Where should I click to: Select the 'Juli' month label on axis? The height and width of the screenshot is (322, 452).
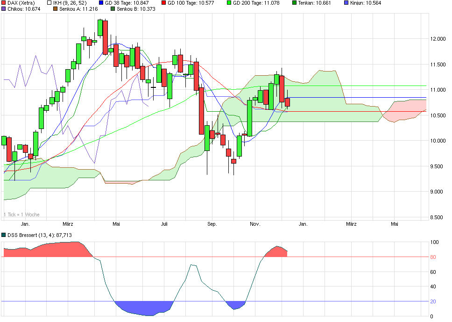(164, 224)
